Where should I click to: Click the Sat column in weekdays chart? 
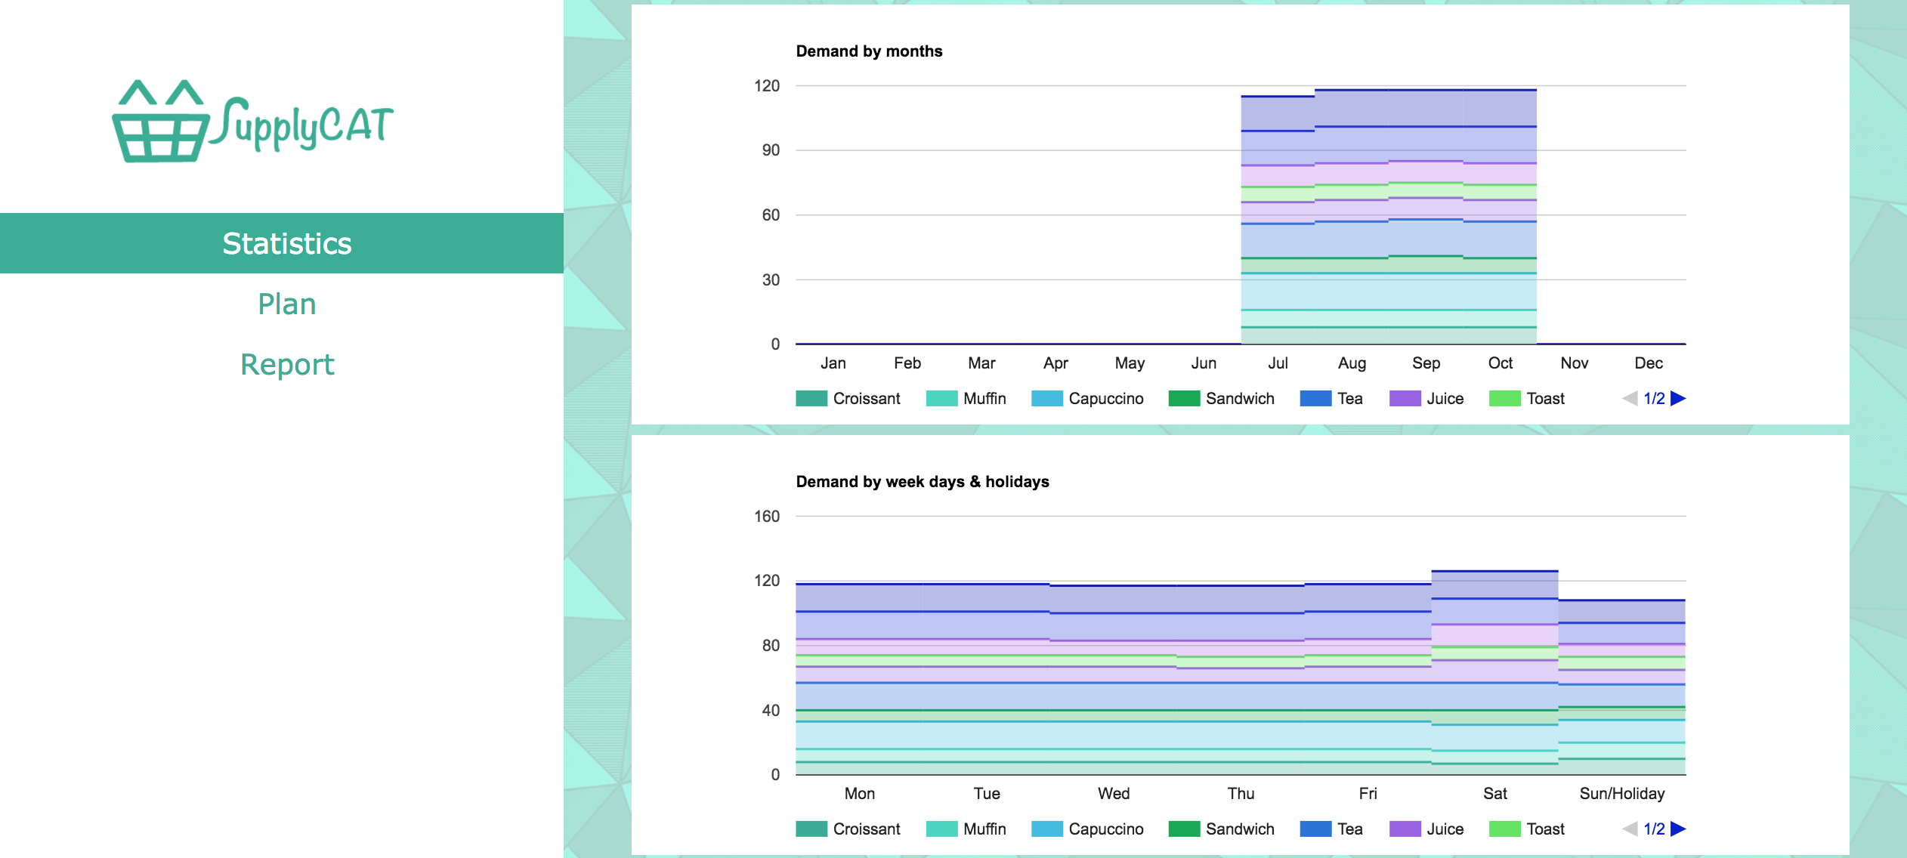[x=1494, y=672]
